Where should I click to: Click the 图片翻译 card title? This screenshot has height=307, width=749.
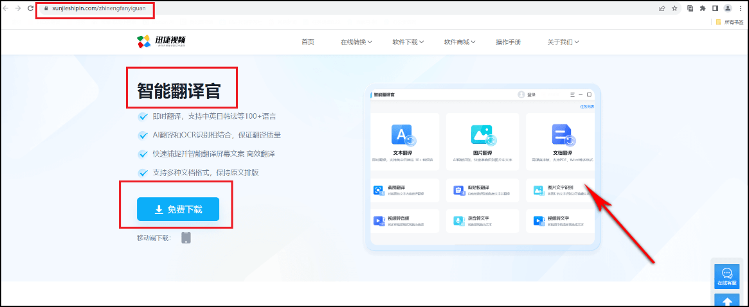click(483, 153)
